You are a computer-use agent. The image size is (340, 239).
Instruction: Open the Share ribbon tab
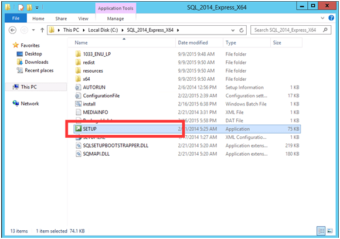[x=61, y=19]
